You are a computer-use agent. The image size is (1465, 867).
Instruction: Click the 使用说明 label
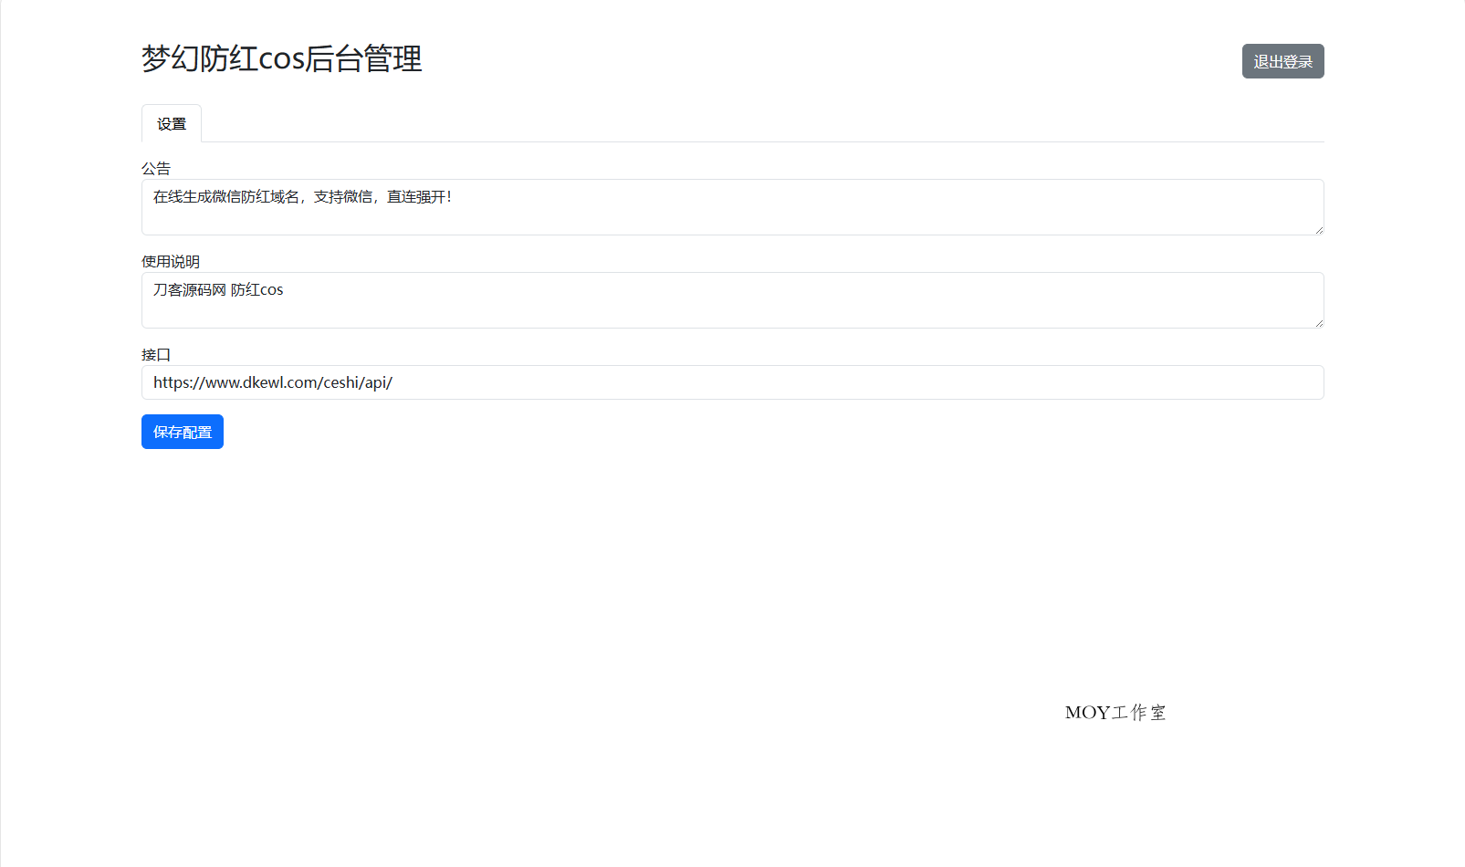coord(169,262)
